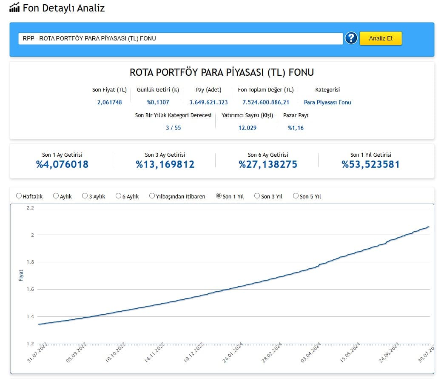
Task: Click the market share value %1,16
Action: 296,128
